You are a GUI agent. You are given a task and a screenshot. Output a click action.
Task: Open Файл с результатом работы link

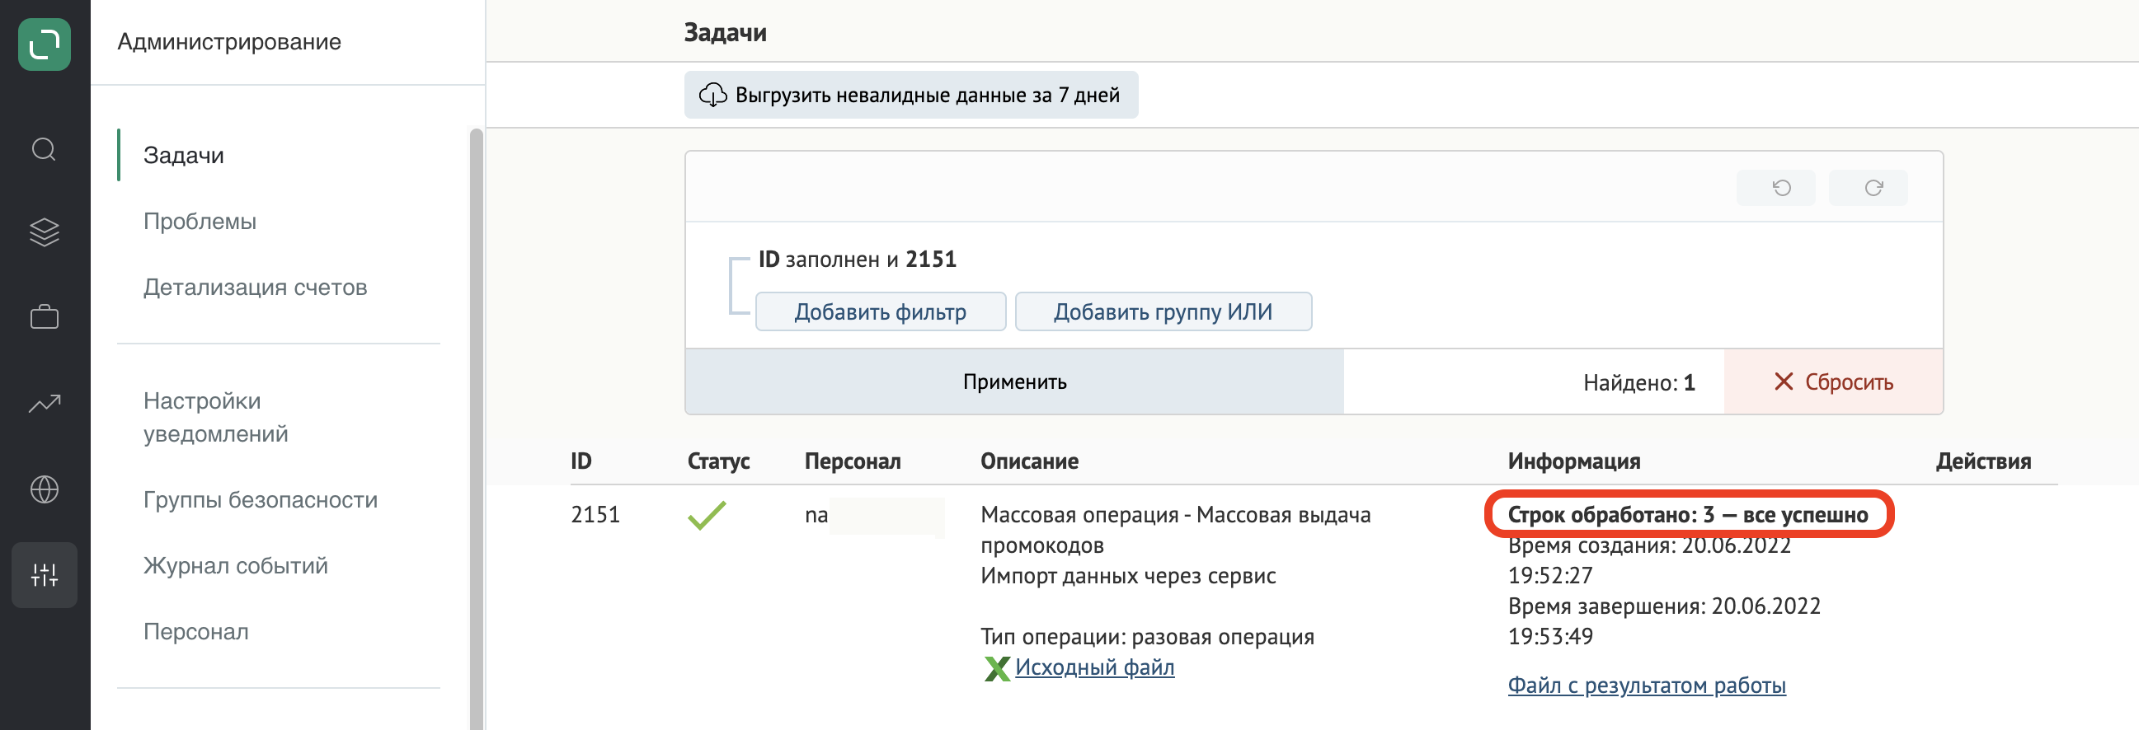point(1647,686)
